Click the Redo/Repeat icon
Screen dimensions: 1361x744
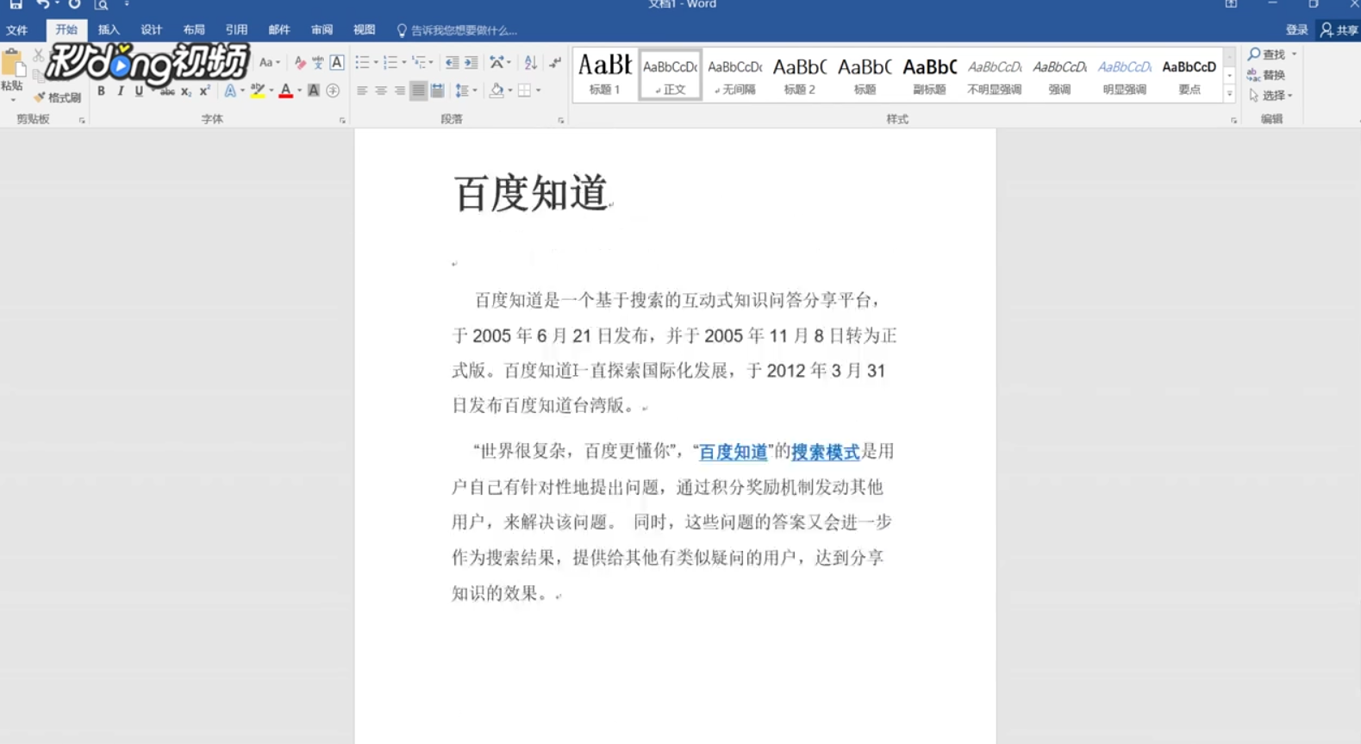pos(75,4)
